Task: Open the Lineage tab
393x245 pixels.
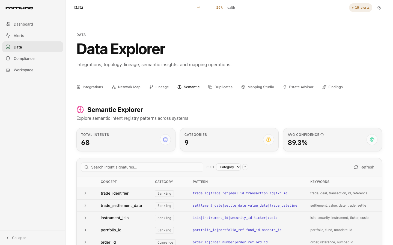Action: pyautogui.click(x=159, y=87)
